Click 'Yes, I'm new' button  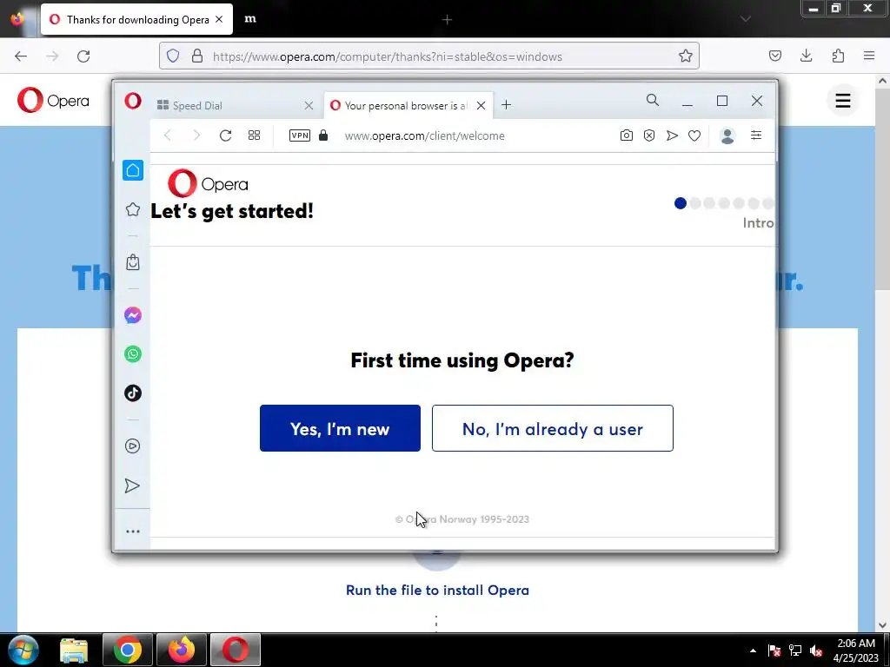340,428
